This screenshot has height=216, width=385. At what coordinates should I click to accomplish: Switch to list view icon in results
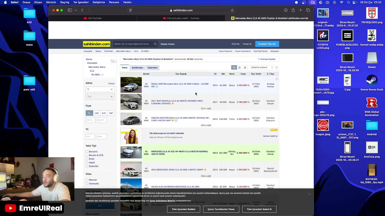pos(239,67)
